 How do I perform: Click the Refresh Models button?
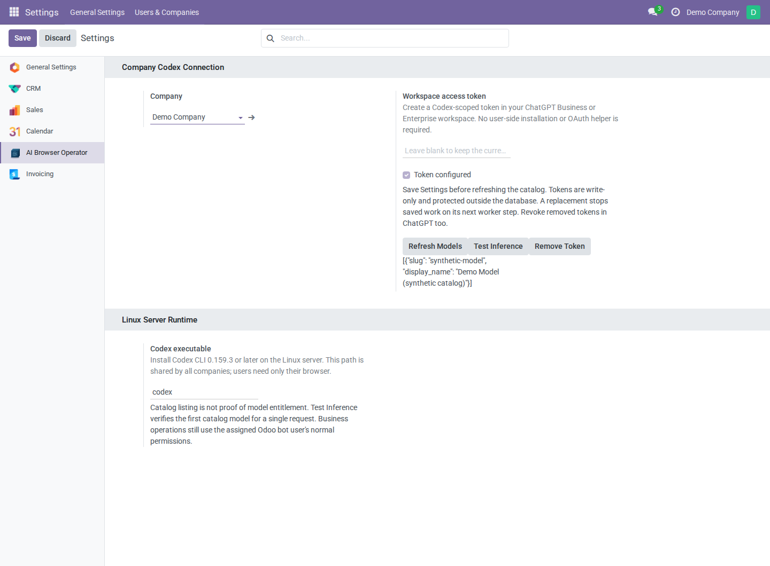click(435, 246)
